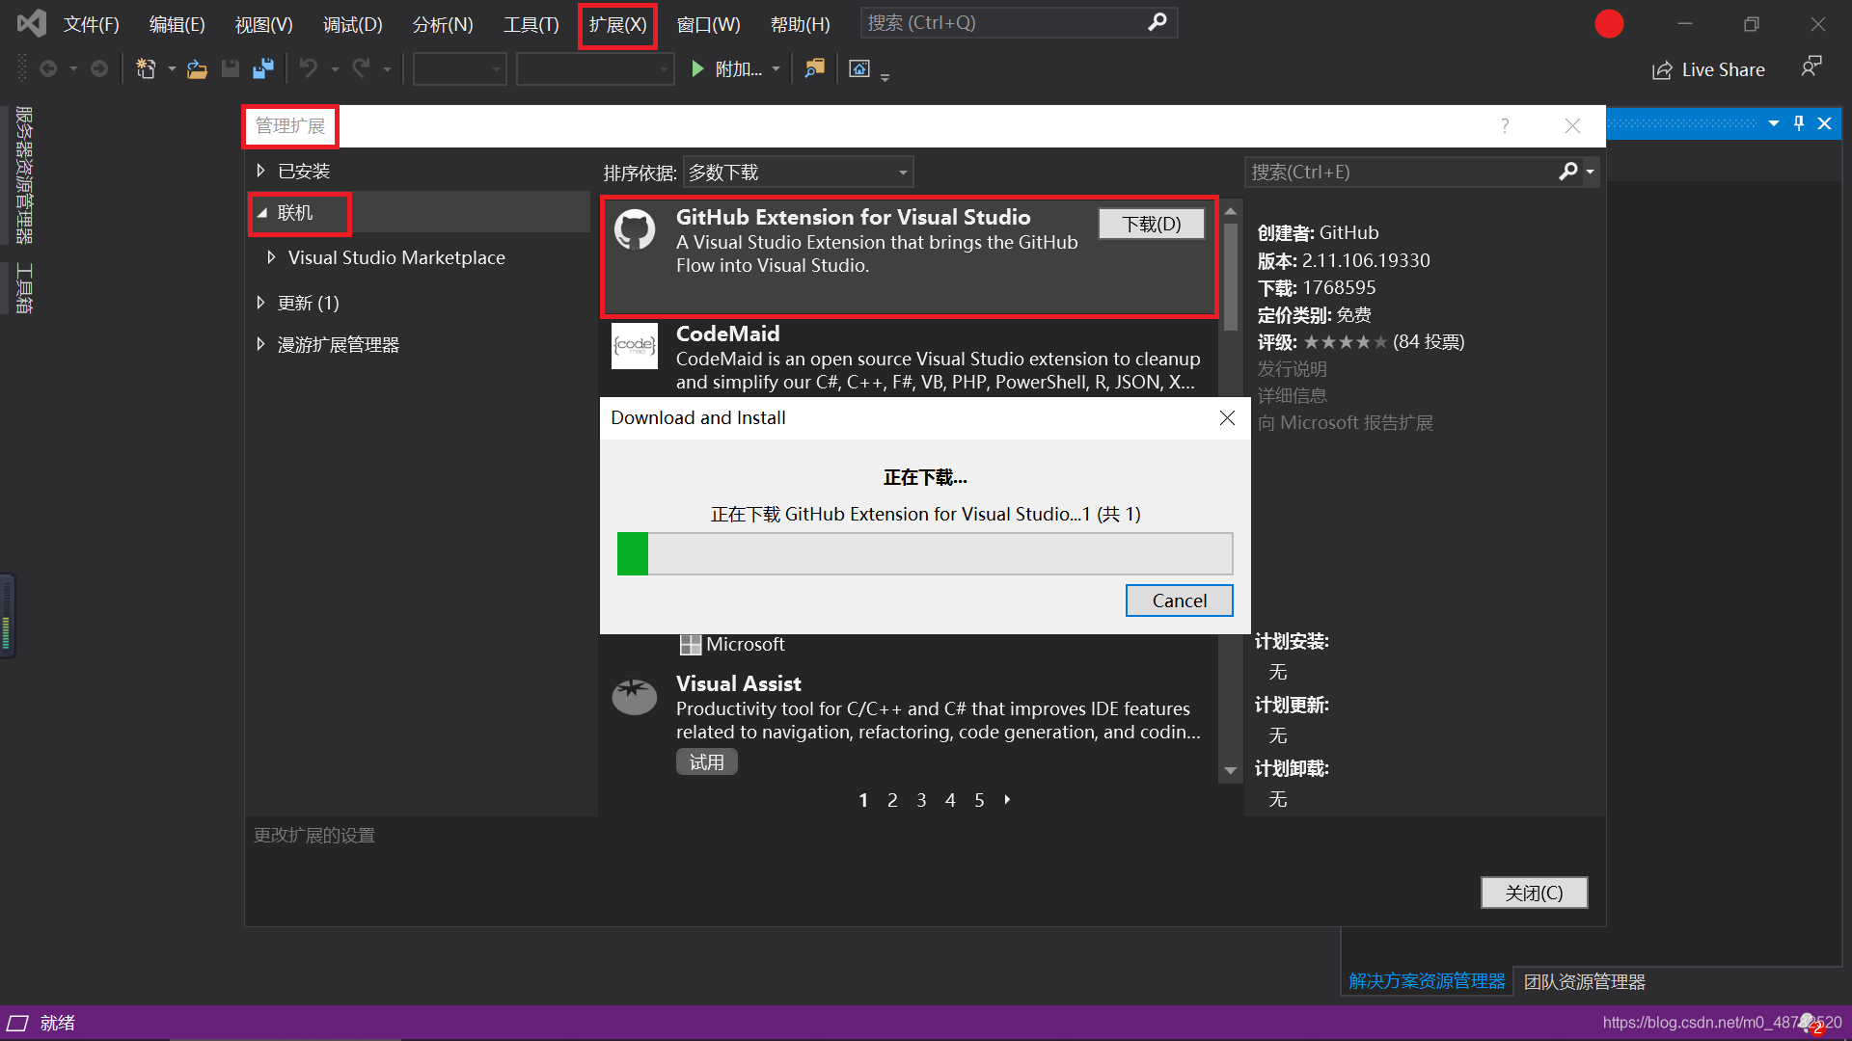Open the 服务器资源管理器 side tab
Viewport: 1852px width, 1041px height.
(x=23, y=174)
